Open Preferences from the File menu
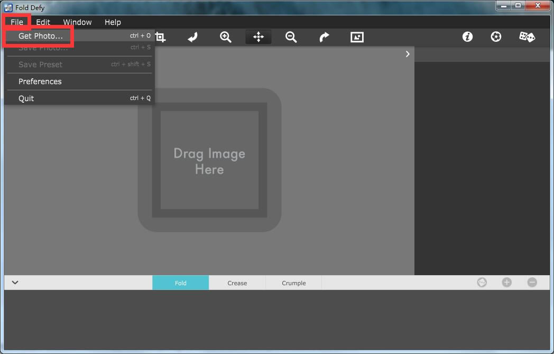The height and width of the screenshot is (354, 554). [40, 81]
